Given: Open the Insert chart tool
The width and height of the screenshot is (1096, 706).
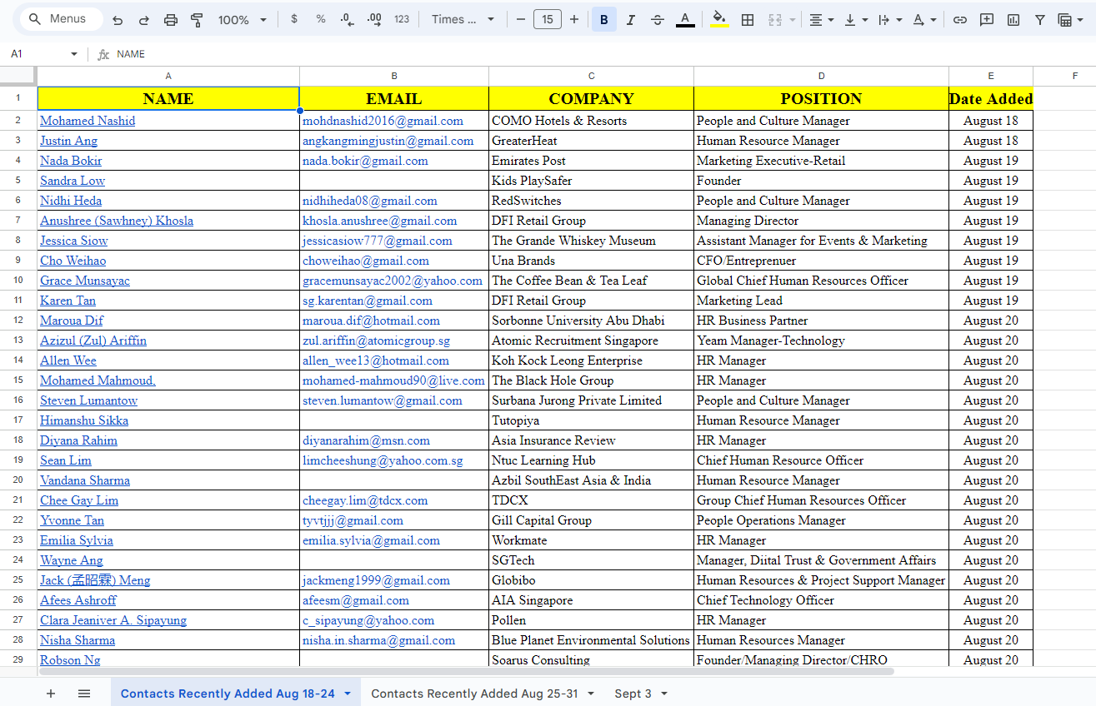Looking at the screenshot, I should [x=1013, y=20].
